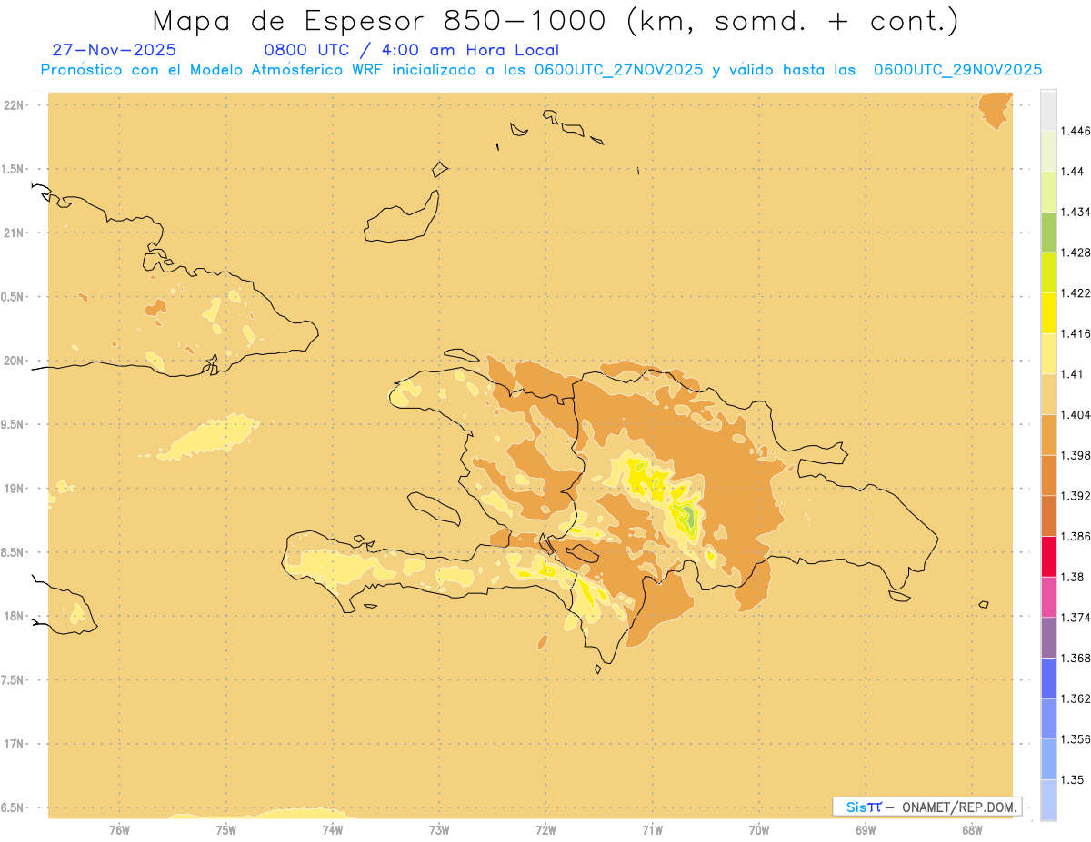The width and height of the screenshot is (1091, 842).
Task: Click the legend value "1.356"
Action: pyautogui.click(x=1076, y=739)
